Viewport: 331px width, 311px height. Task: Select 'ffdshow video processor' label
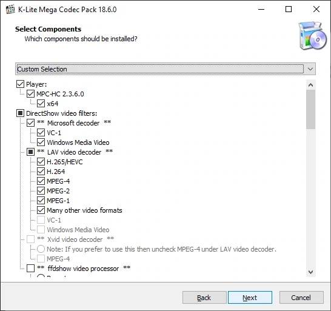coord(83,269)
